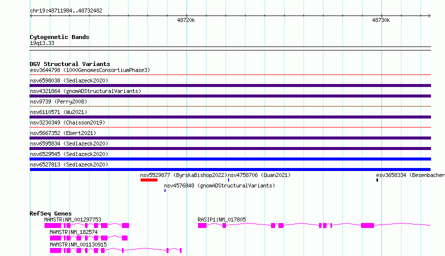445x256 pixels.
Task: Click the purple bar under nsv6110571
Action: point(230,117)
